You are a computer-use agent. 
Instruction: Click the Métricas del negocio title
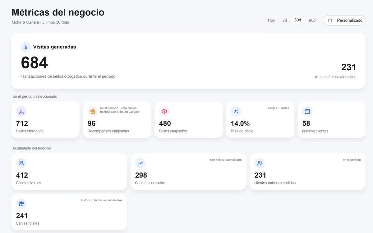(x=58, y=12)
